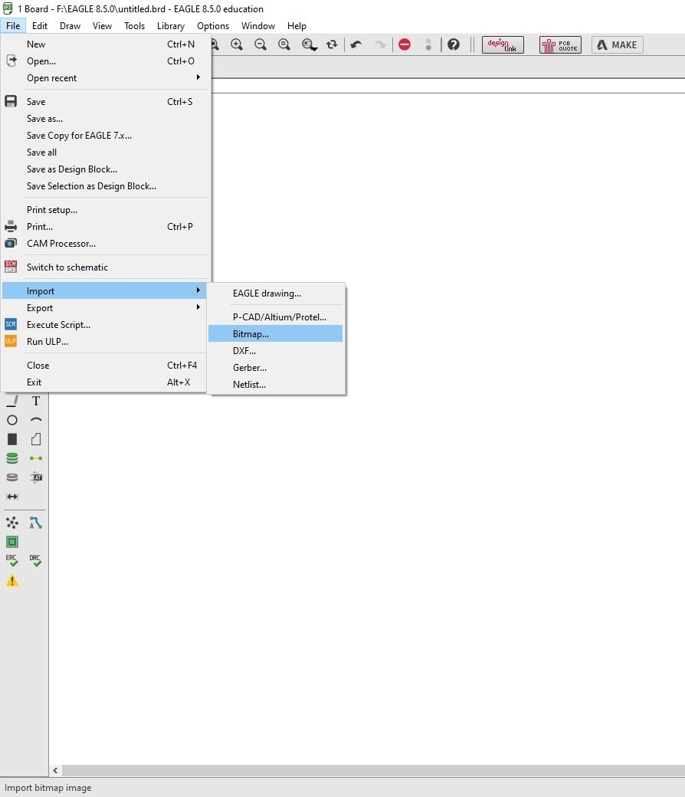Viewport: 685px width, 797px height.
Task: Select the green Via tool
Action: tap(12, 458)
